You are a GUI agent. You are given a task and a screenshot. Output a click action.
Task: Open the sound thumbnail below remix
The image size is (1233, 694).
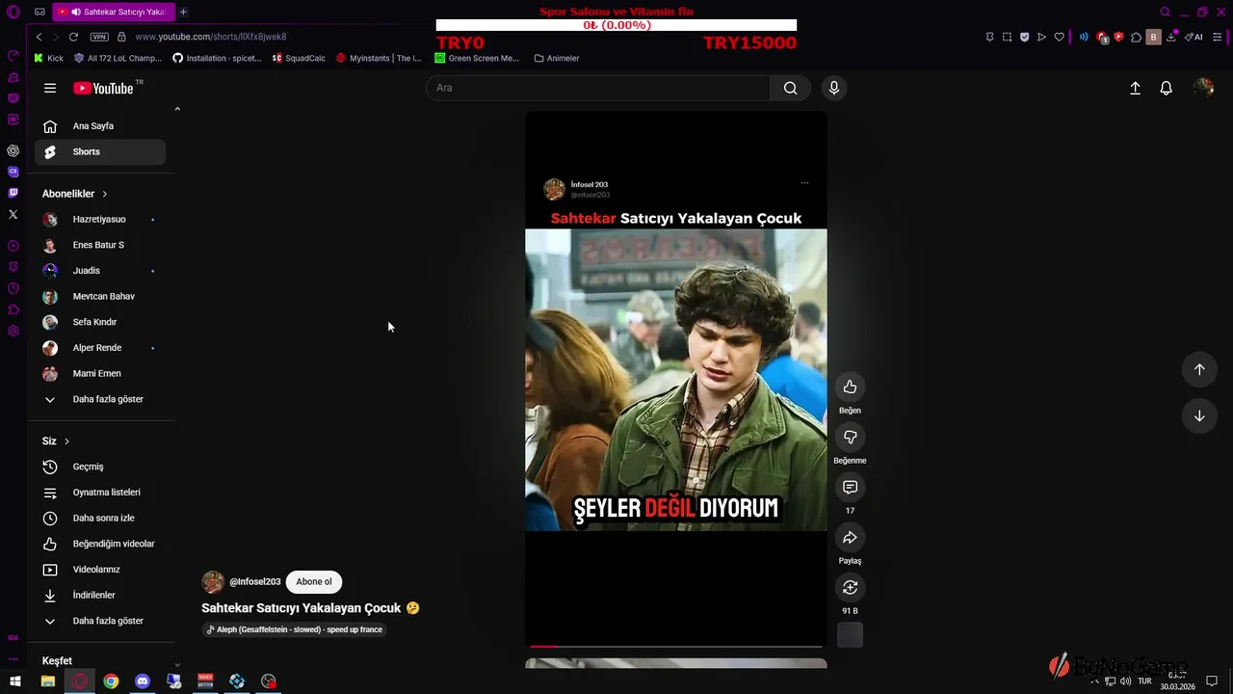pyautogui.click(x=850, y=635)
